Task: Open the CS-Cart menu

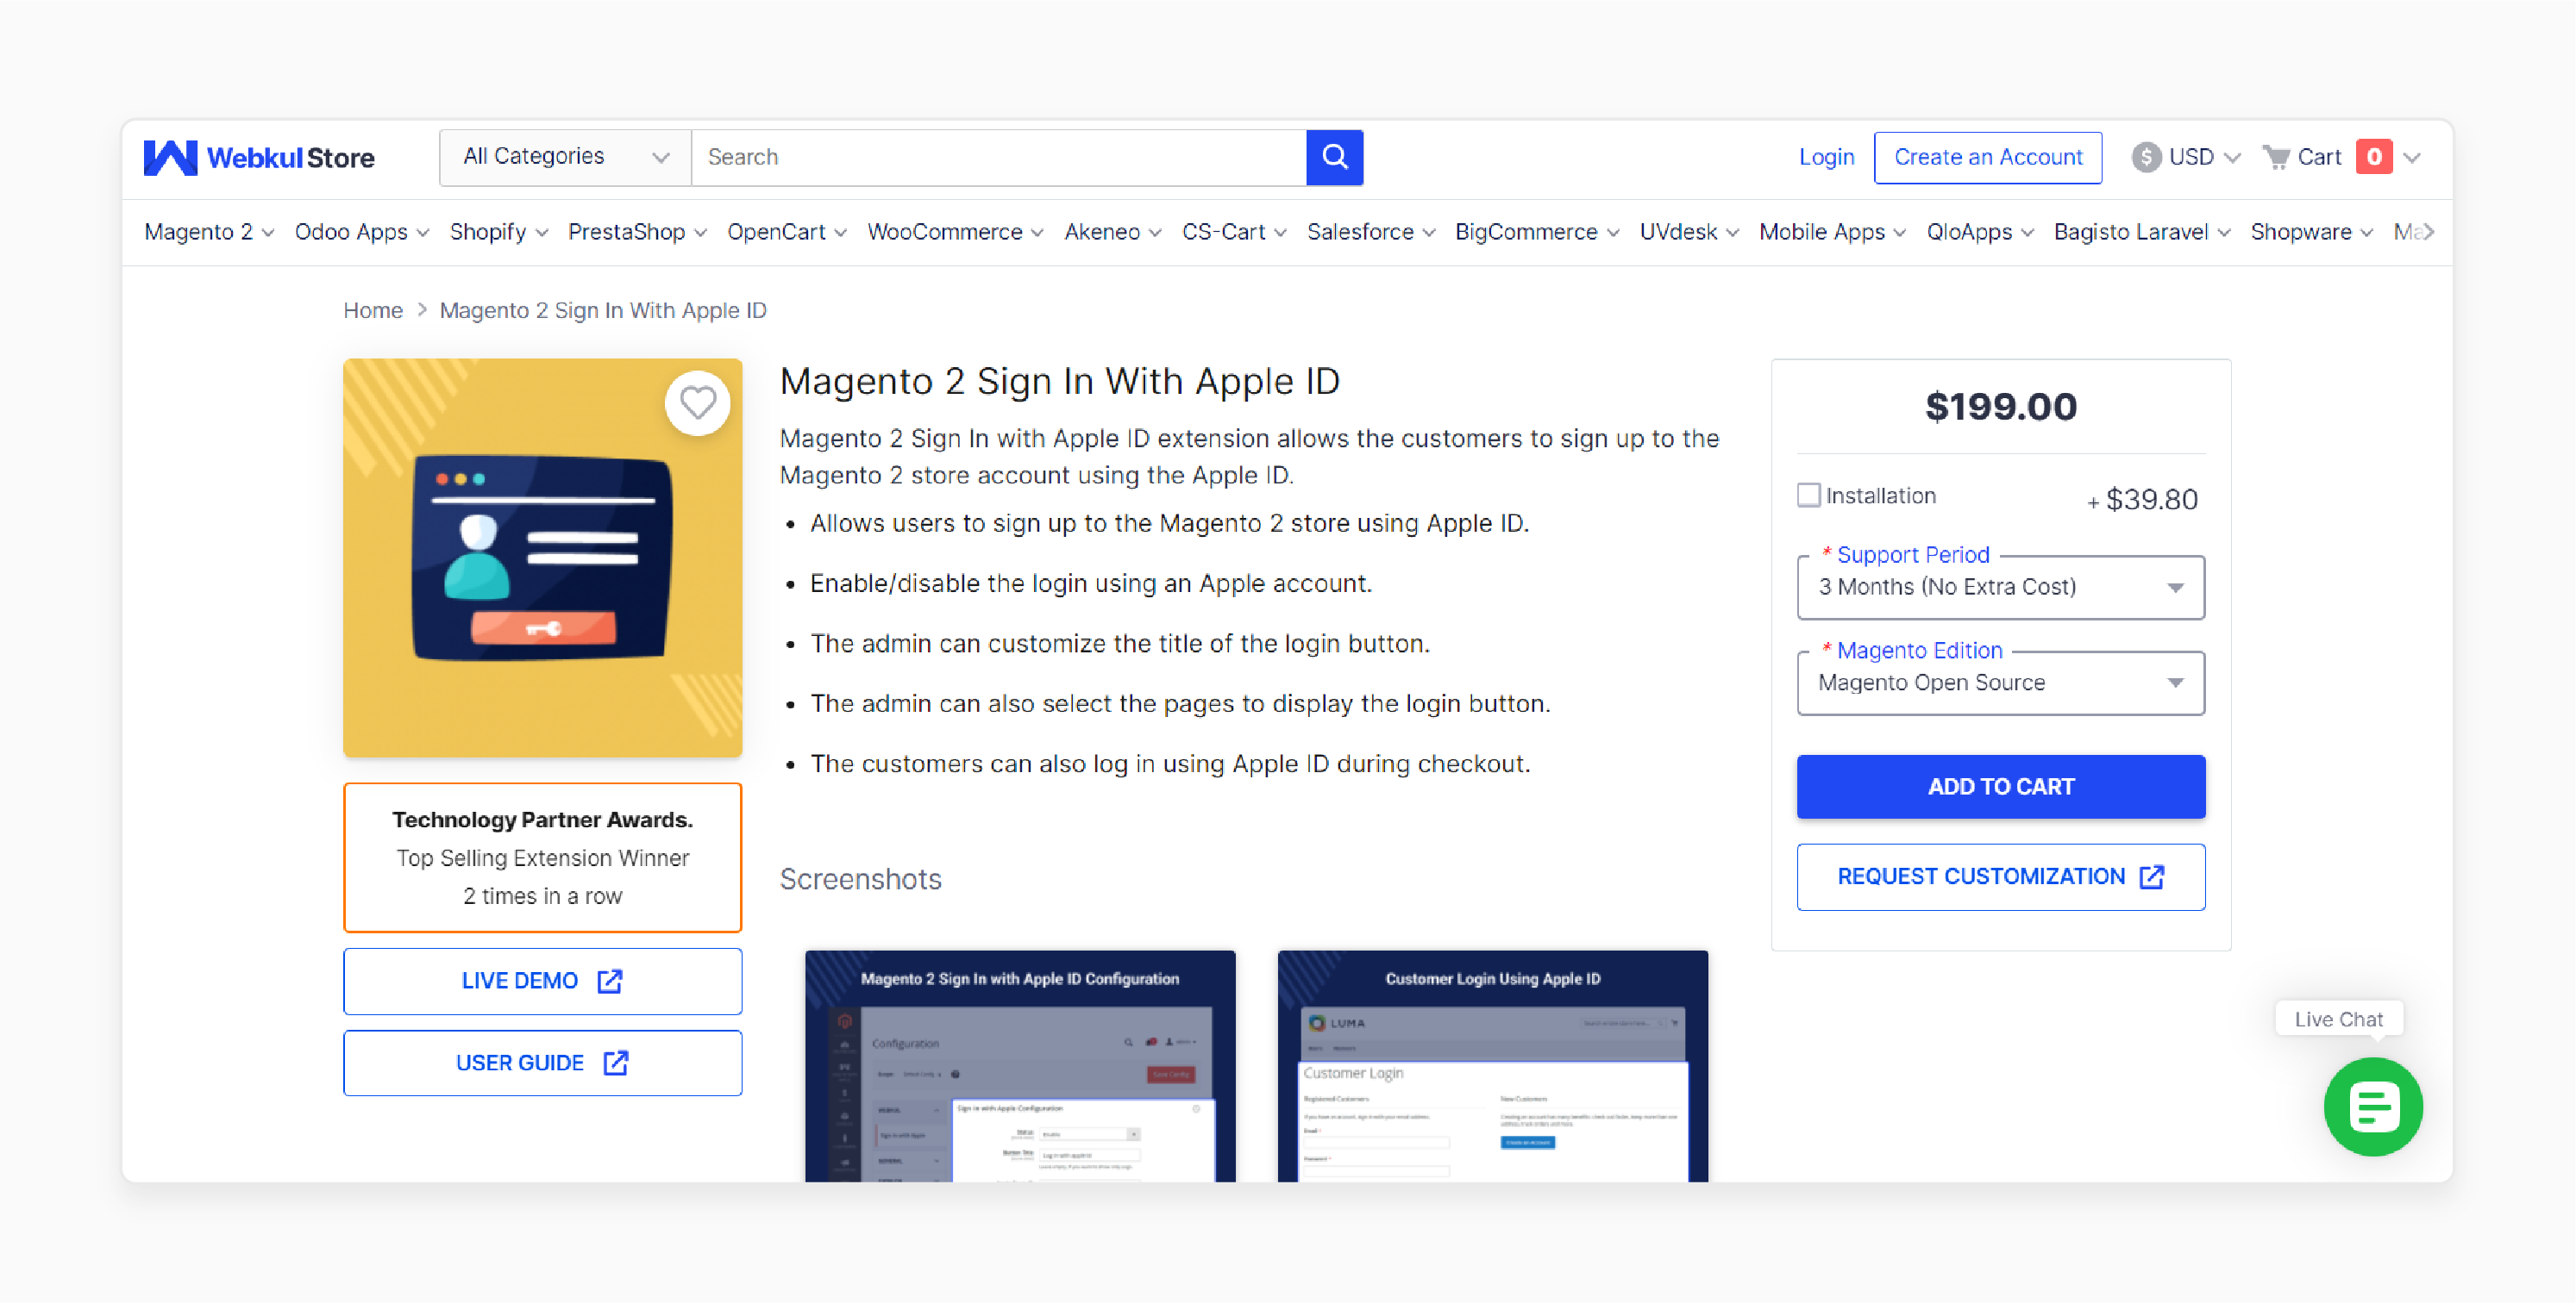Action: click(x=1234, y=232)
